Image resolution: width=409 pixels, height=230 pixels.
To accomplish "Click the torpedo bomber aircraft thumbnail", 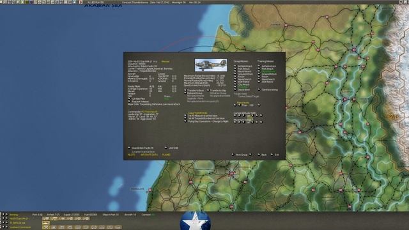I will tap(211, 65).
